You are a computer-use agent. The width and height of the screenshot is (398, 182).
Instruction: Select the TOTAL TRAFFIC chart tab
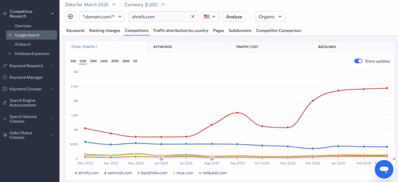[106, 47]
